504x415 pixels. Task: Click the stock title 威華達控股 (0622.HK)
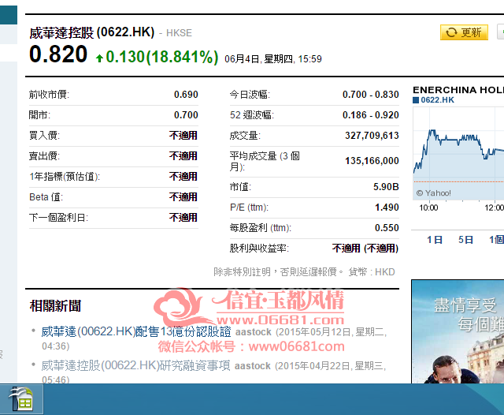coord(92,32)
